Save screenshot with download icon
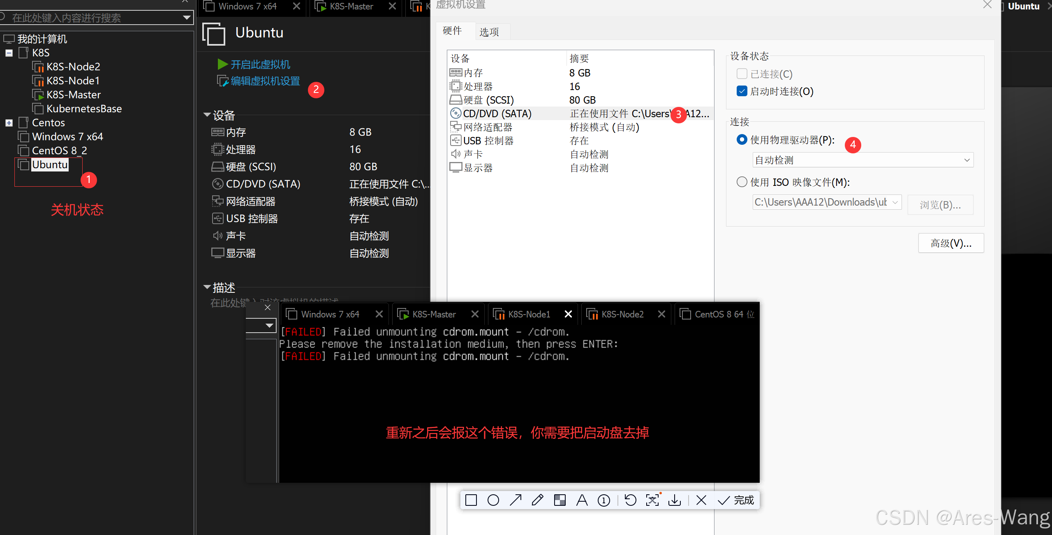The width and height of the screenshot is (1052, 535). (675, 500)
